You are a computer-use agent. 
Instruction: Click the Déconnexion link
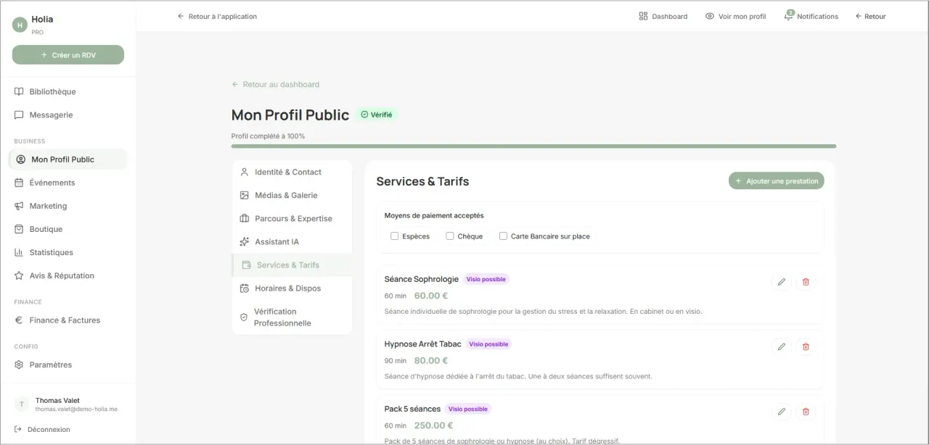(x=43, y=429)
